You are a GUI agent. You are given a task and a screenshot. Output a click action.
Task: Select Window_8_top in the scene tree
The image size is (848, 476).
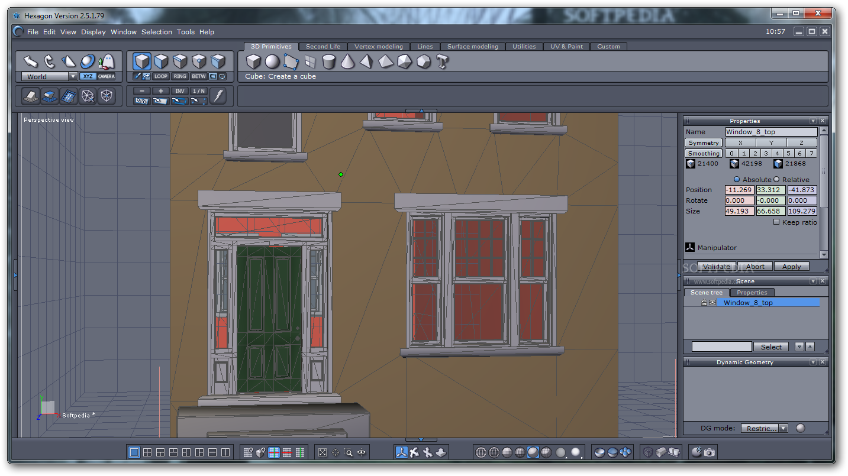point(769,302)
